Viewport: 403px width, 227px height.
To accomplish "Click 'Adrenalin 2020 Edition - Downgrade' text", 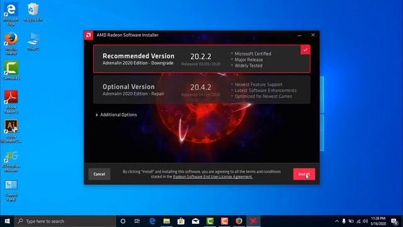I will pos(138,63).
